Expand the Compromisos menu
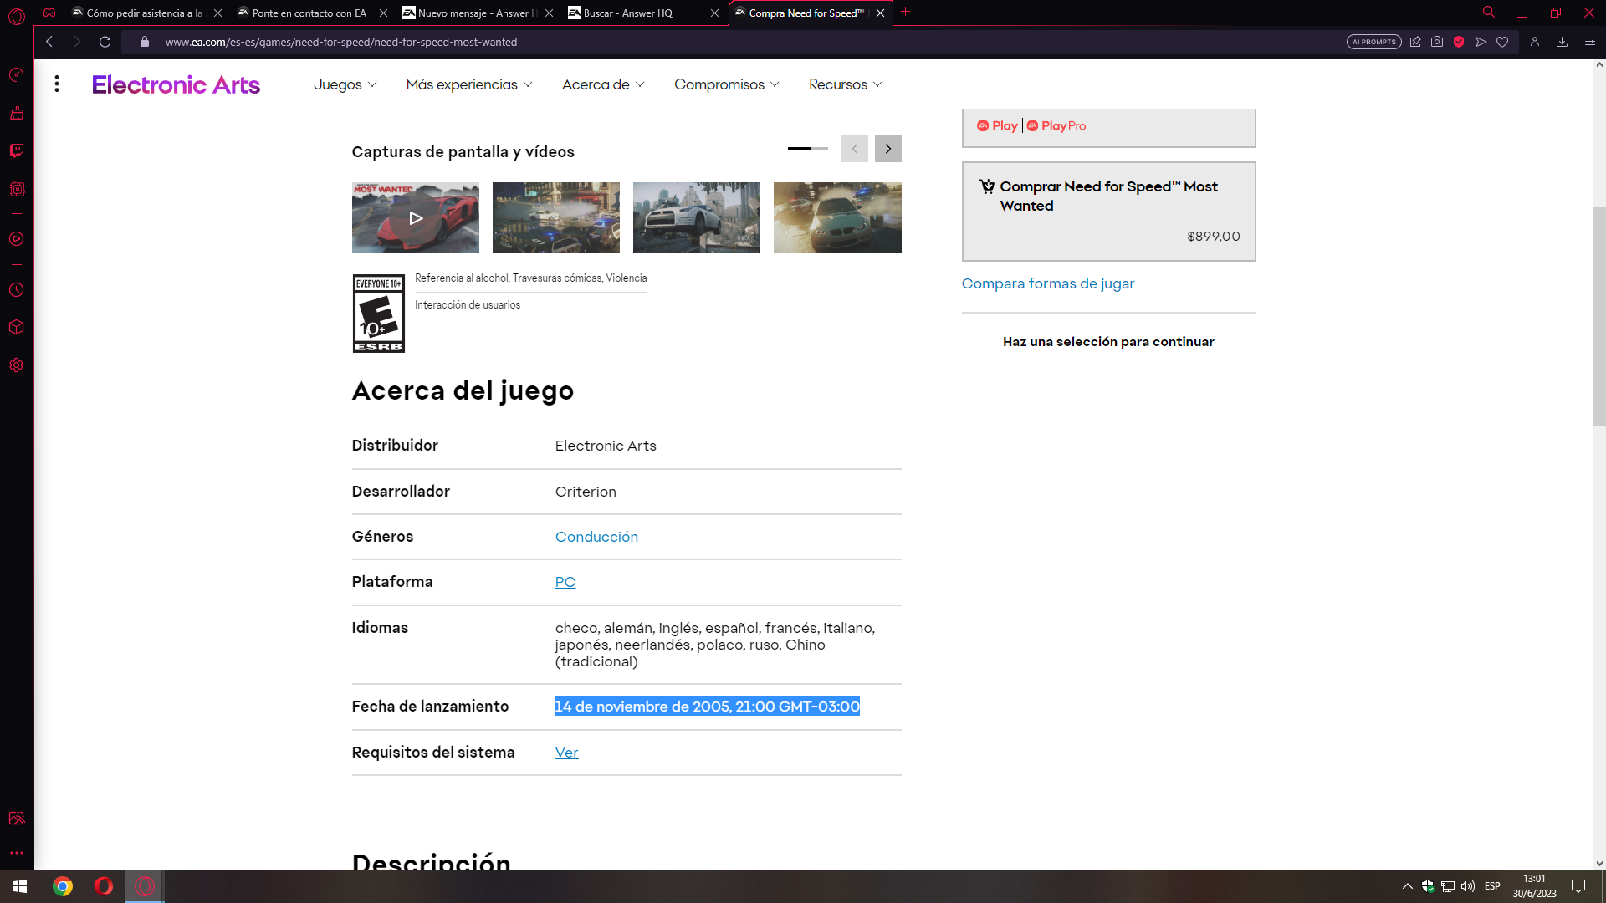 (x=727, y=84)
